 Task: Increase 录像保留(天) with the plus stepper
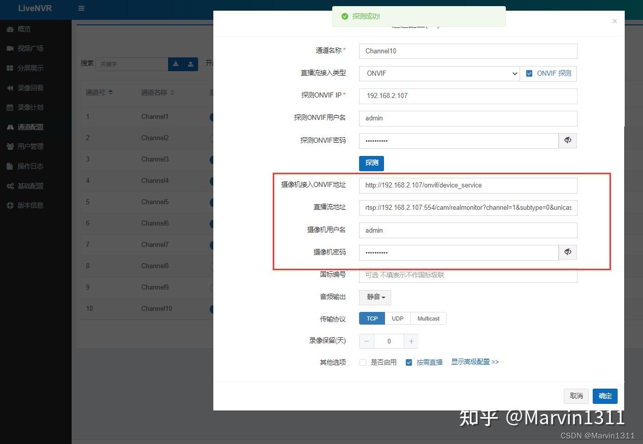pyautogui.click(x=411, y=341)
